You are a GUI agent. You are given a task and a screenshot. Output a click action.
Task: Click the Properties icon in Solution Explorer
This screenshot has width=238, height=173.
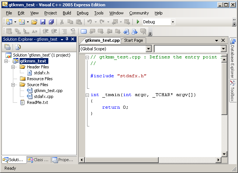click(7, 47)
